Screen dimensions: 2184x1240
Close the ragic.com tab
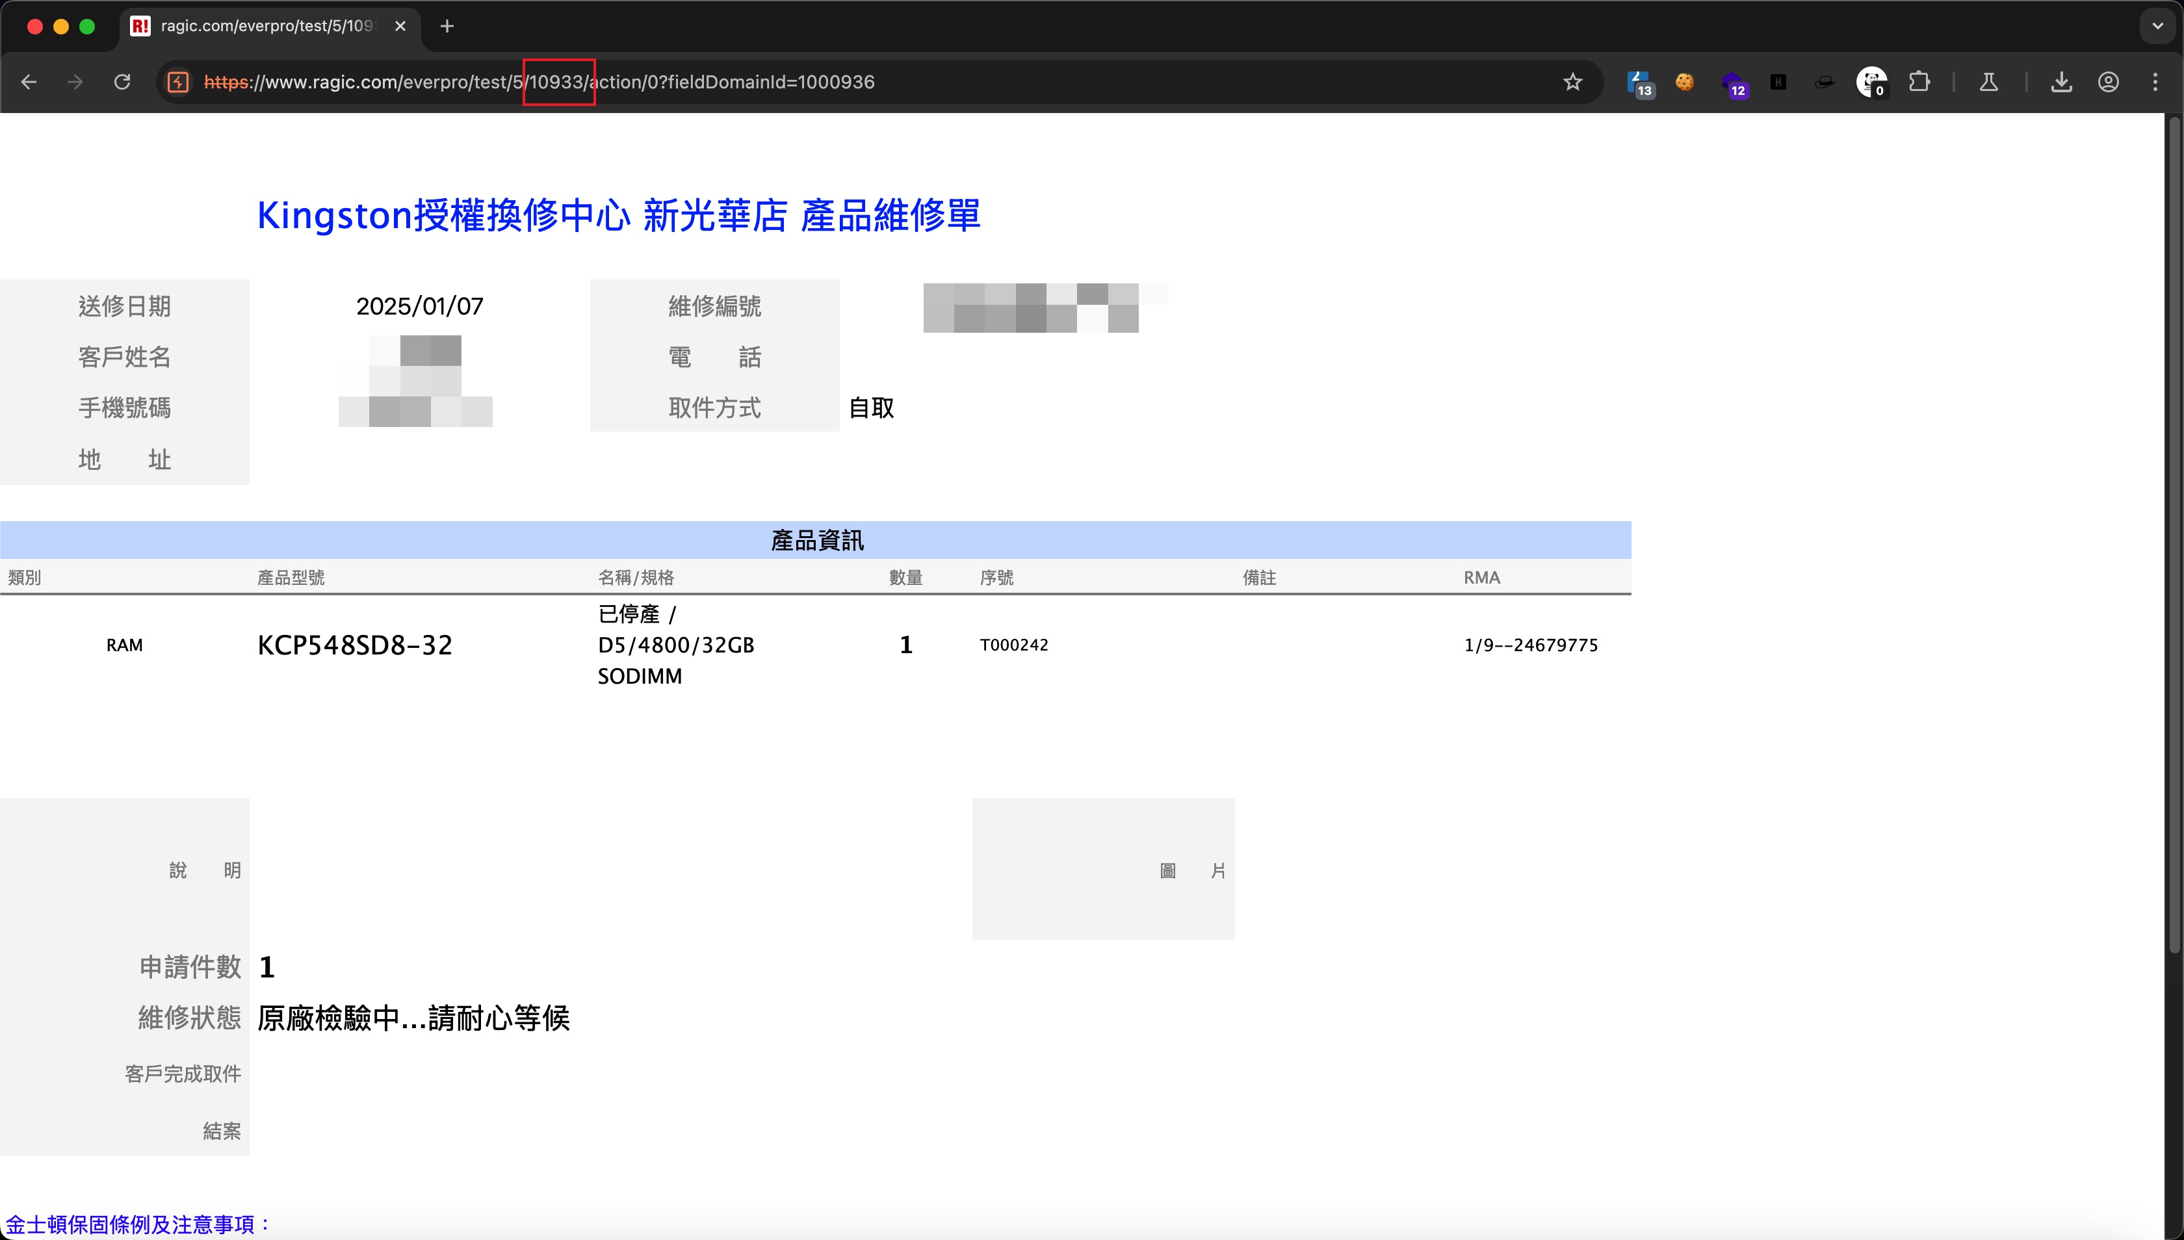pos(400,27)
